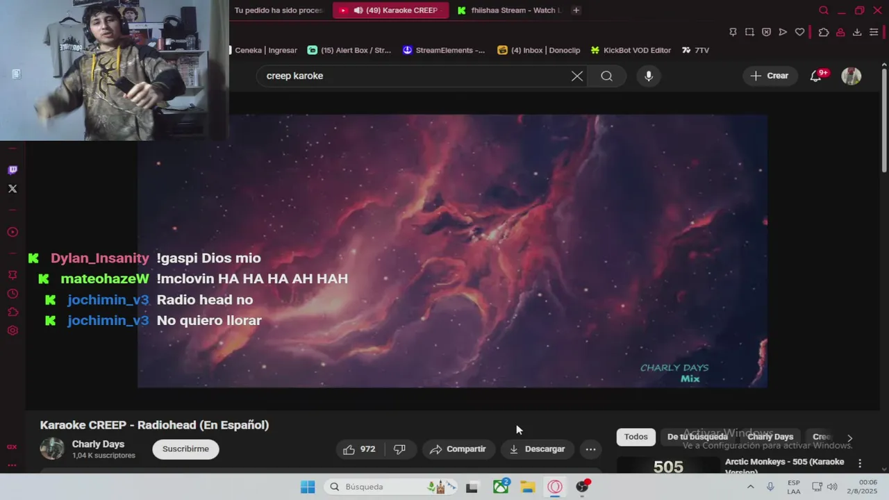
Task: Open the video more actions ellipsis
Action: [x=590, y=449]
